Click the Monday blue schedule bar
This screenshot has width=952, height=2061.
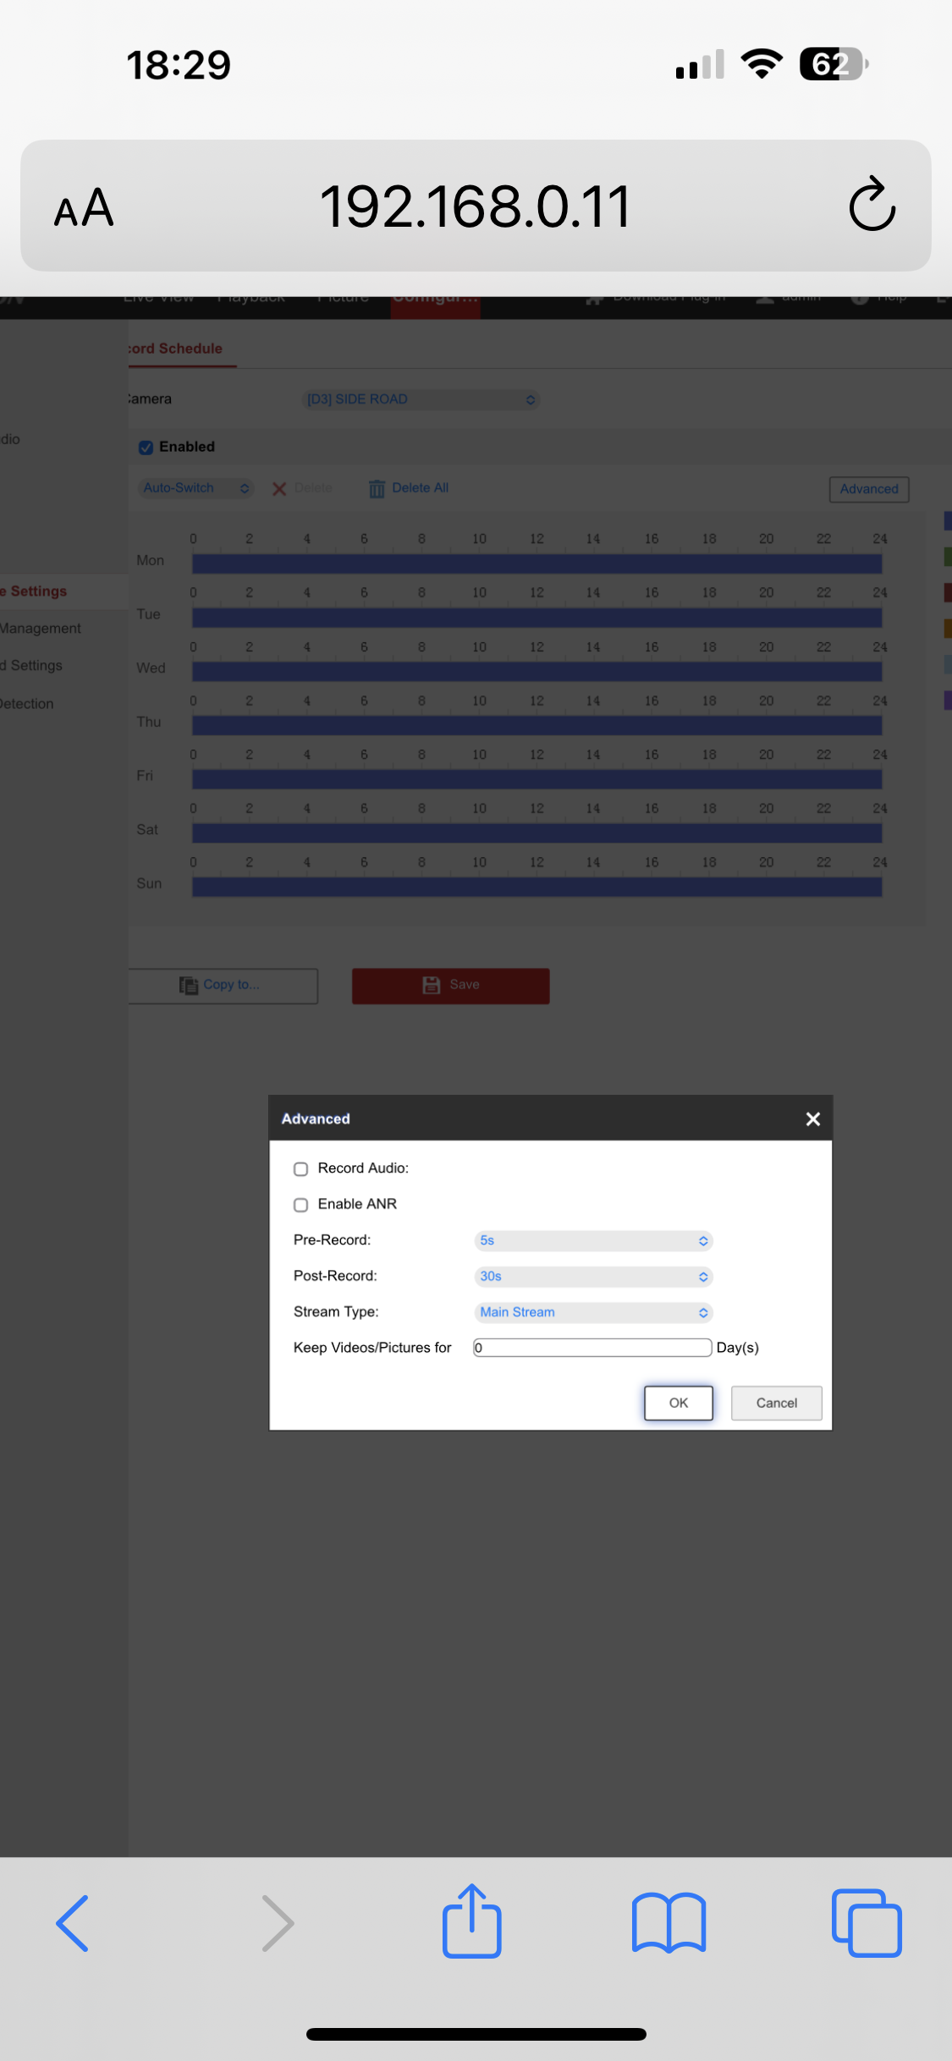click(x=537, y=563)
